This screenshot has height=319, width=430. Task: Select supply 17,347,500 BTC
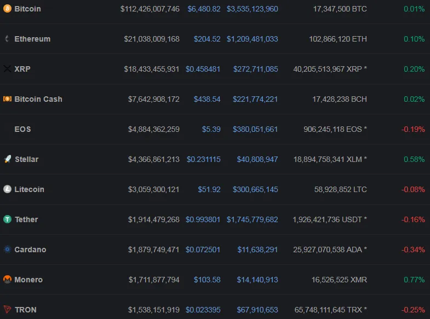[340, 9]
